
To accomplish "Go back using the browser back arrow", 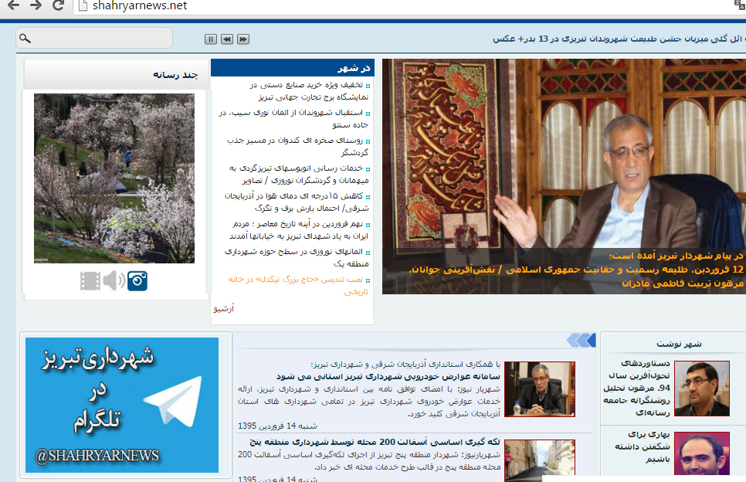I will 13,6.
